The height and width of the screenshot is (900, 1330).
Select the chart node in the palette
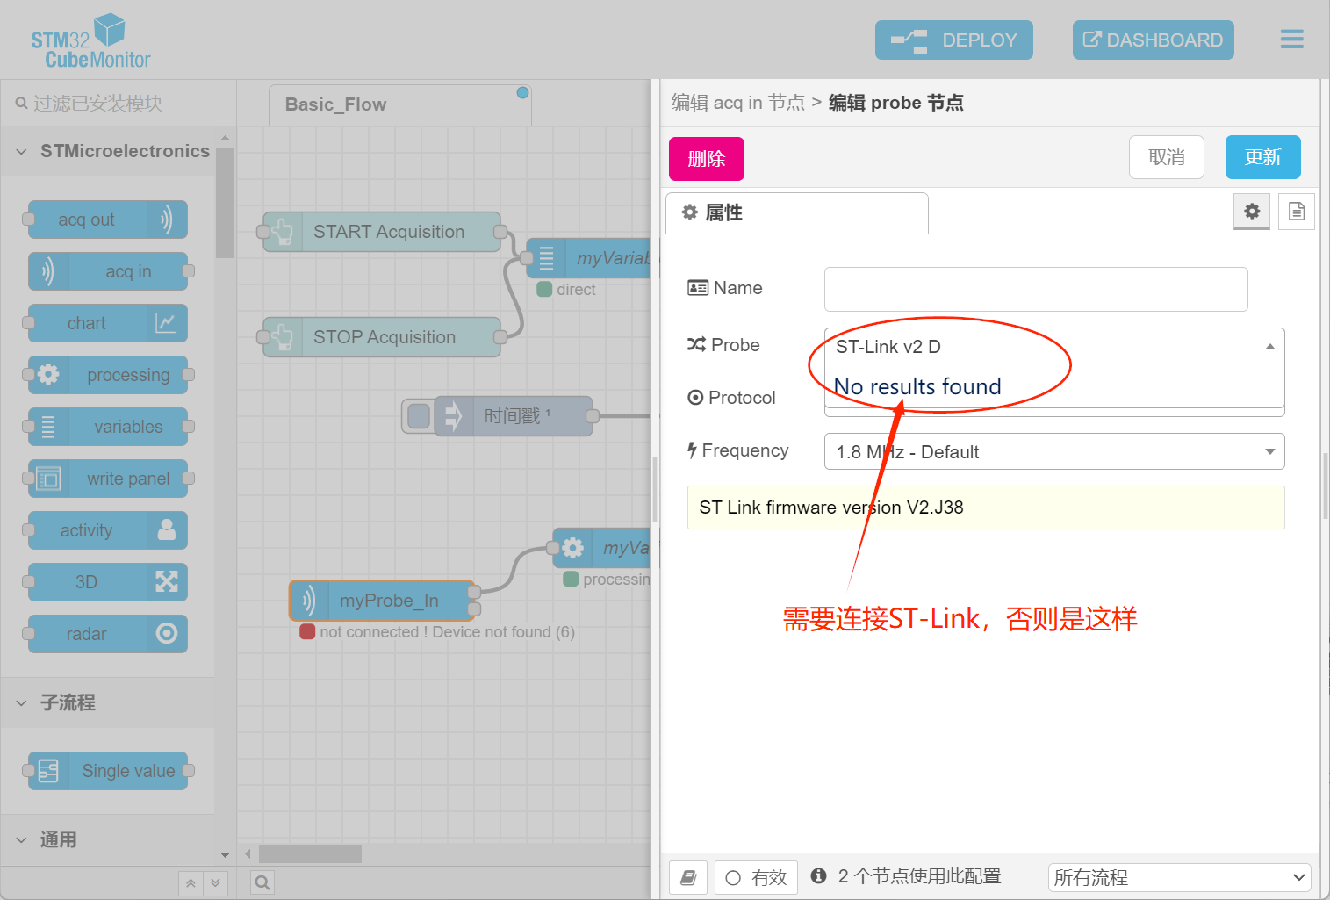click(x=105, y=323)
